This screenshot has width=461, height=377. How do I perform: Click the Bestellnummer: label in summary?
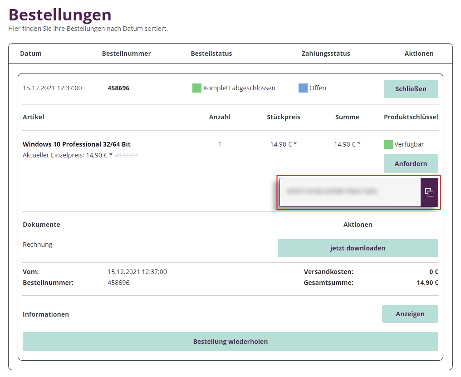[48, 283]
